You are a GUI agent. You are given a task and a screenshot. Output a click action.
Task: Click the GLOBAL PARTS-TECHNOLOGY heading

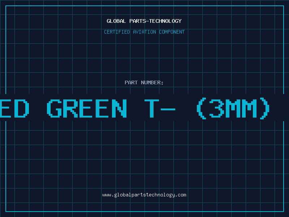point(144,21)
